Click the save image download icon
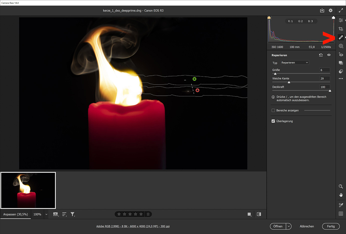 coord(322,11)
